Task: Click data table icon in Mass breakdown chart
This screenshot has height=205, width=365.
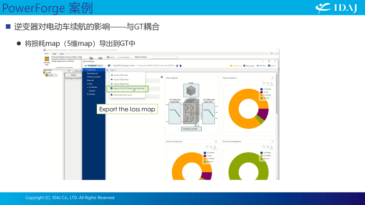Action: (x=268, y=83)
